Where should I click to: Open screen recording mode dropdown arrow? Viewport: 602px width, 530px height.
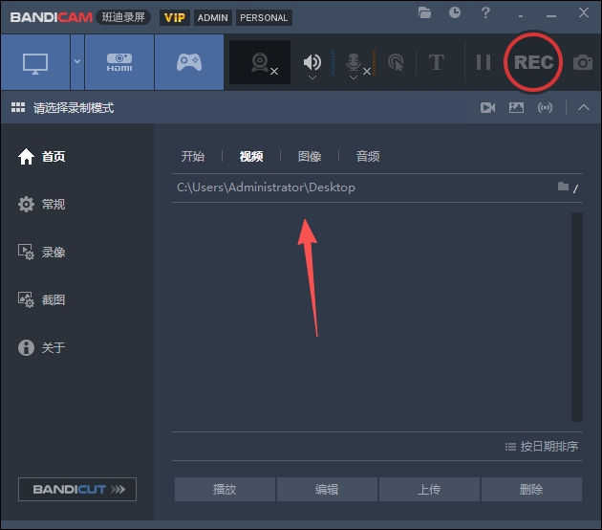click(77, 61)
